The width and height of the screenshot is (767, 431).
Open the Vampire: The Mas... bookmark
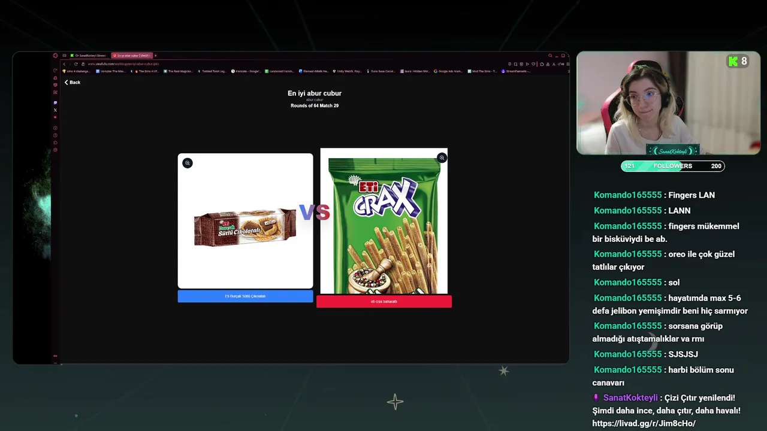[111, 71]
